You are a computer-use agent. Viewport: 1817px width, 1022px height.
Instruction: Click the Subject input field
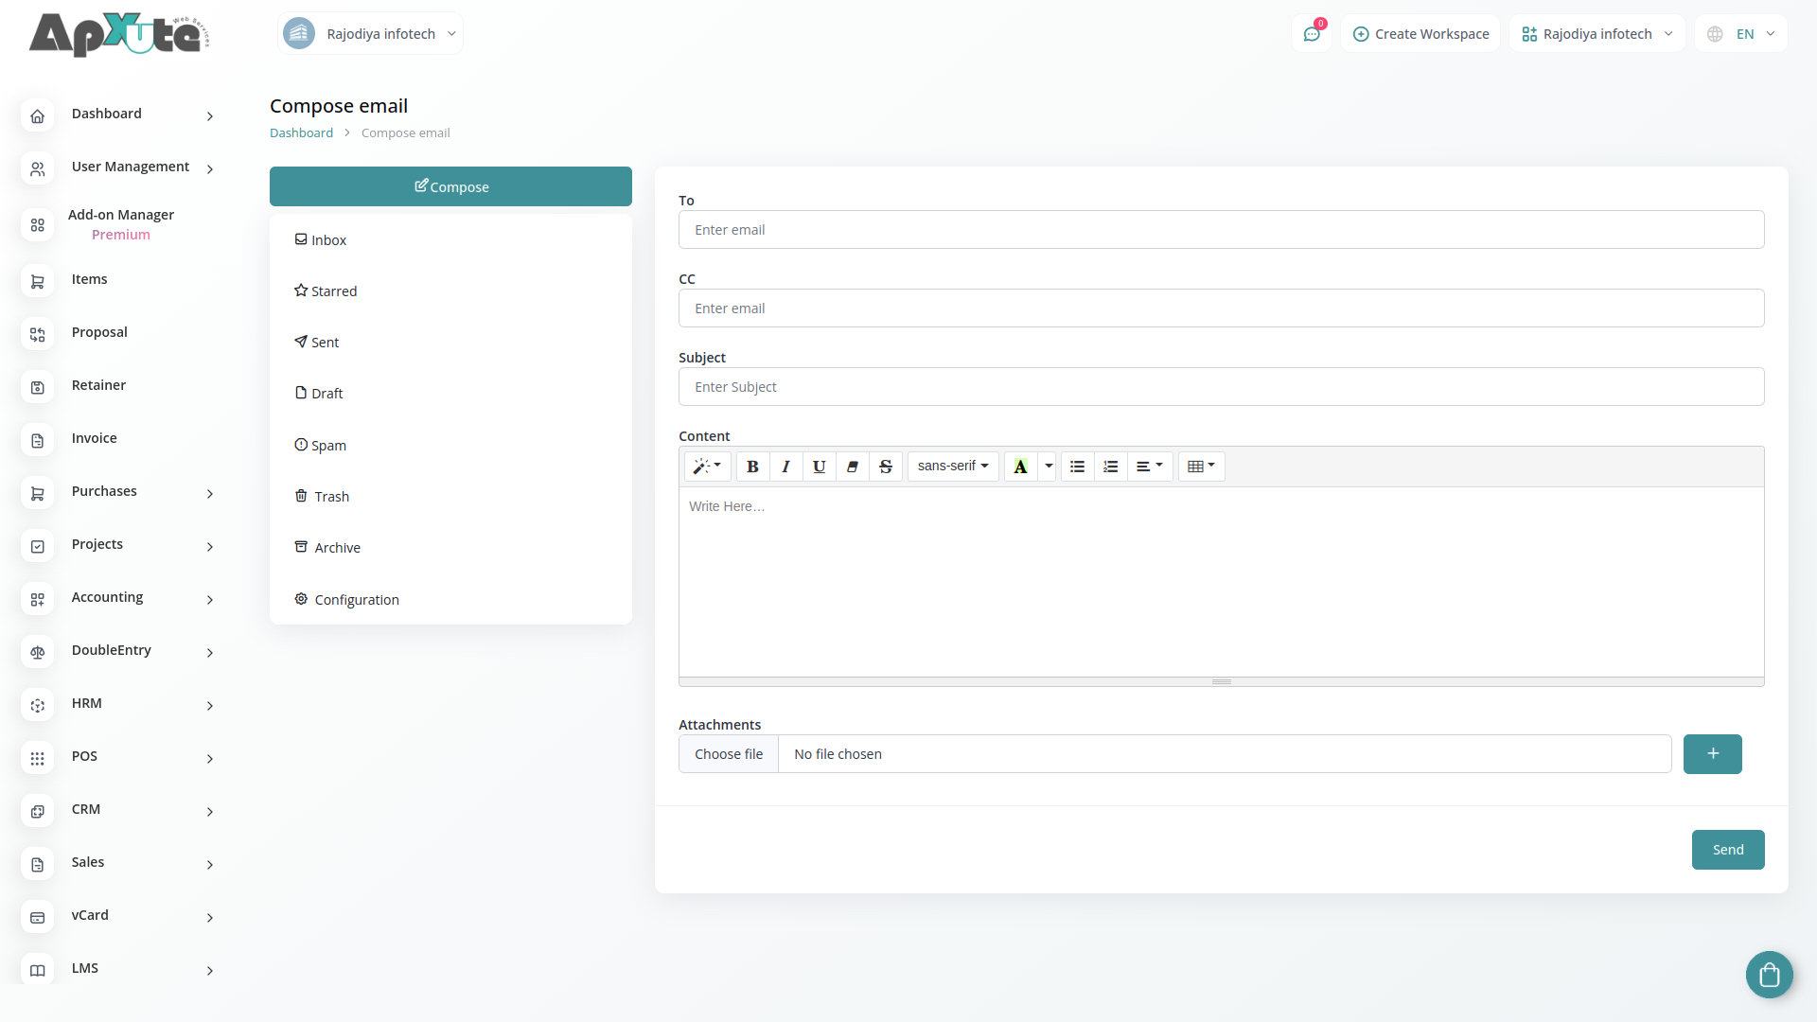click(x=1221, y=387)
